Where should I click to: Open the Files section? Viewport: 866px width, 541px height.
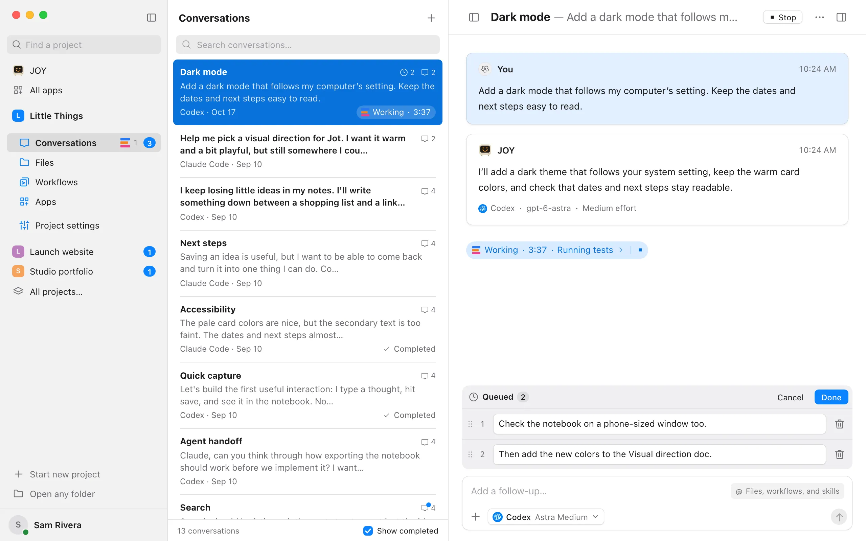[84, 162]
